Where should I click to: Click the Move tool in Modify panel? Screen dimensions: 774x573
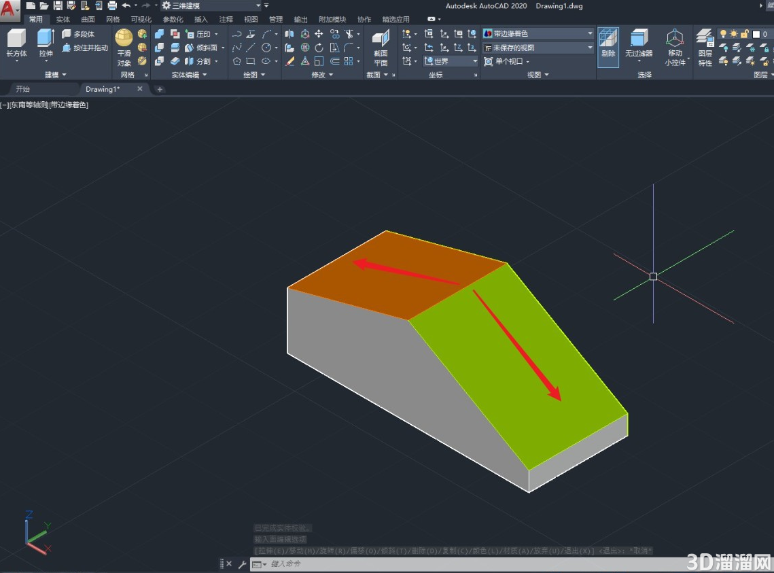click(319, 34)
